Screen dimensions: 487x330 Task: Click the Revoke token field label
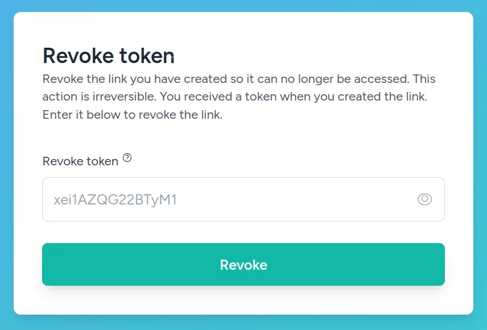tap(81, 161)
